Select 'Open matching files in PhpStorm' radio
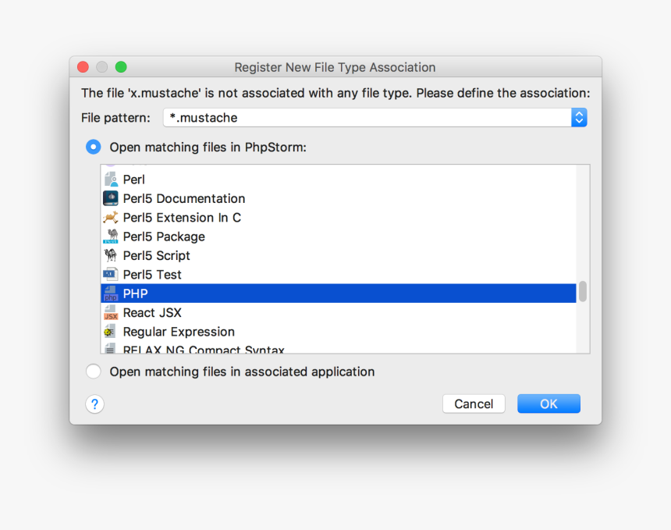 94,147
